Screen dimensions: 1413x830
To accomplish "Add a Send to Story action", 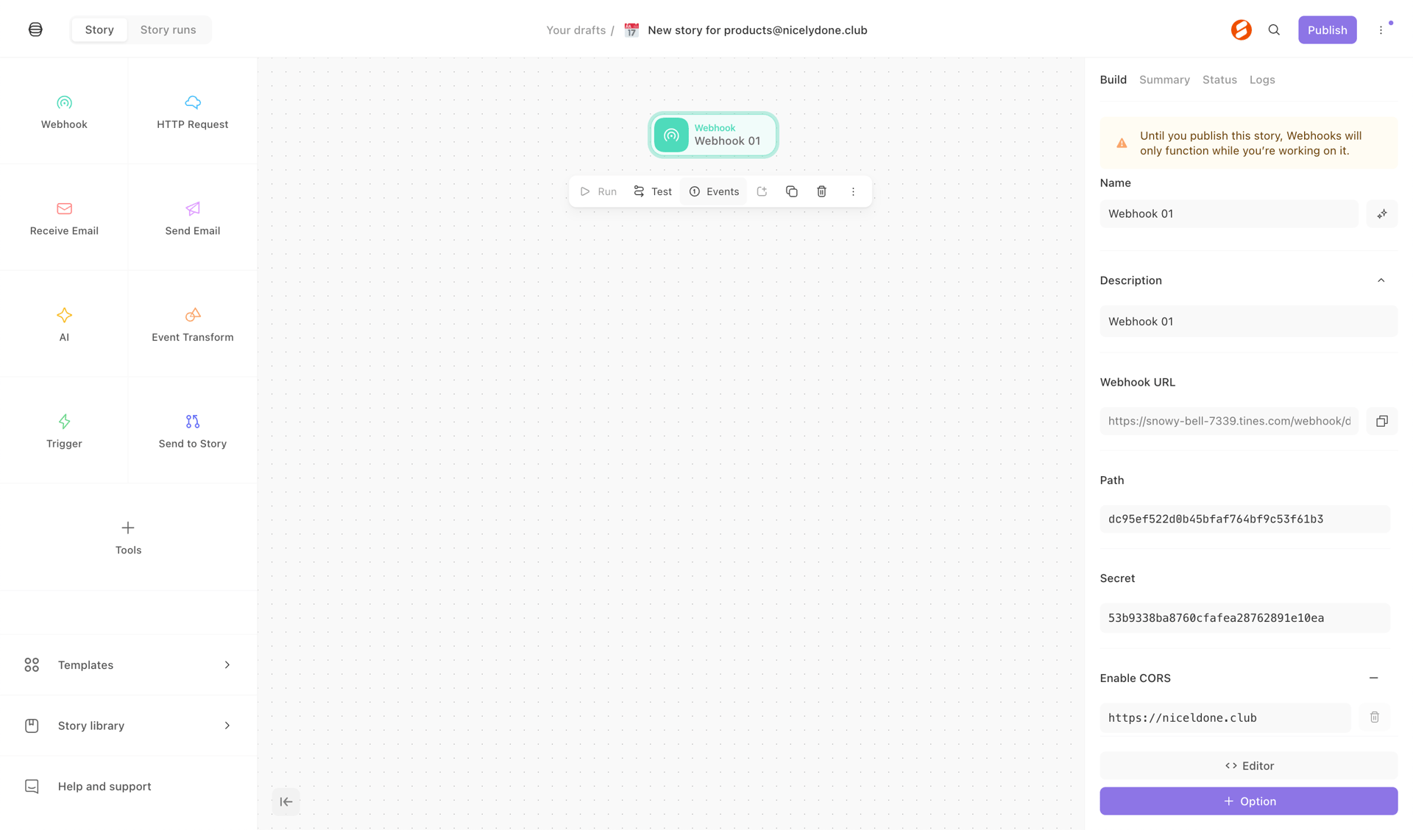I will [192, 431].
